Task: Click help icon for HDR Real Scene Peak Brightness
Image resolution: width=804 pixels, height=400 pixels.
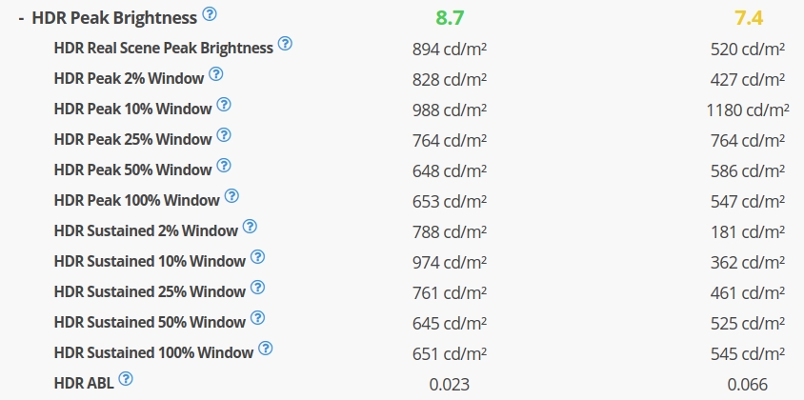Action: point(285,45)
